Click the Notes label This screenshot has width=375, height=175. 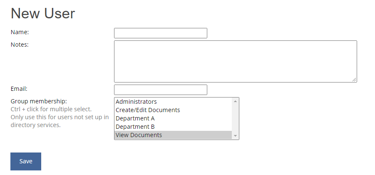[x=20, y=45]
